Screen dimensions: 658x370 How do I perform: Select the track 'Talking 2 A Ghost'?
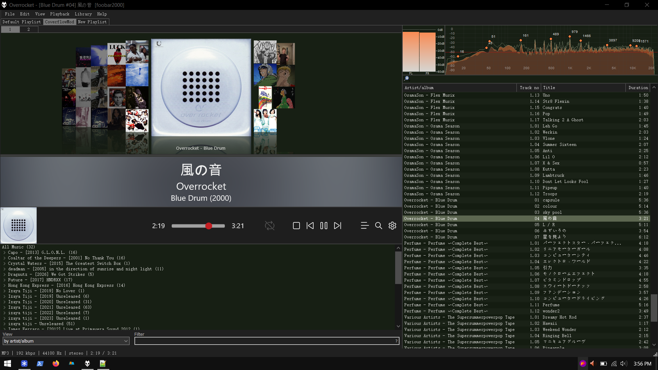[x=526, y=120]
